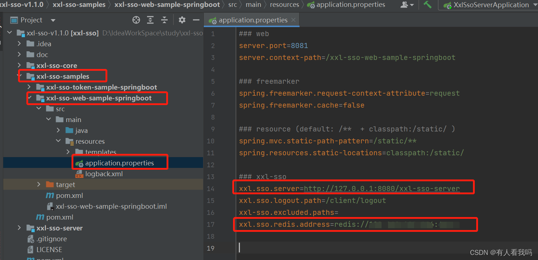The height and width of the screenshot is (260, 538).
Task: Collapse the main folder
Action: (49, 120)
